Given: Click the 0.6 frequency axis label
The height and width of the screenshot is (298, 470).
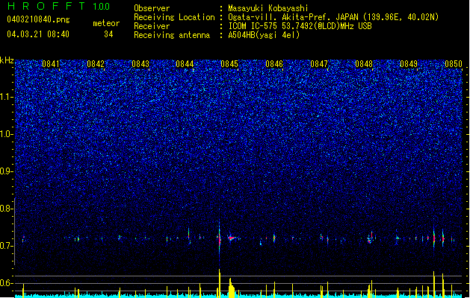Looking at the screenshot, I should coord(6,283).
